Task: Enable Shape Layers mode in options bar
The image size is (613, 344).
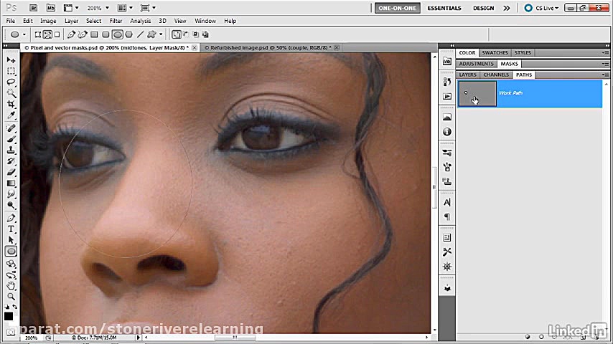Action: (38, 34)
